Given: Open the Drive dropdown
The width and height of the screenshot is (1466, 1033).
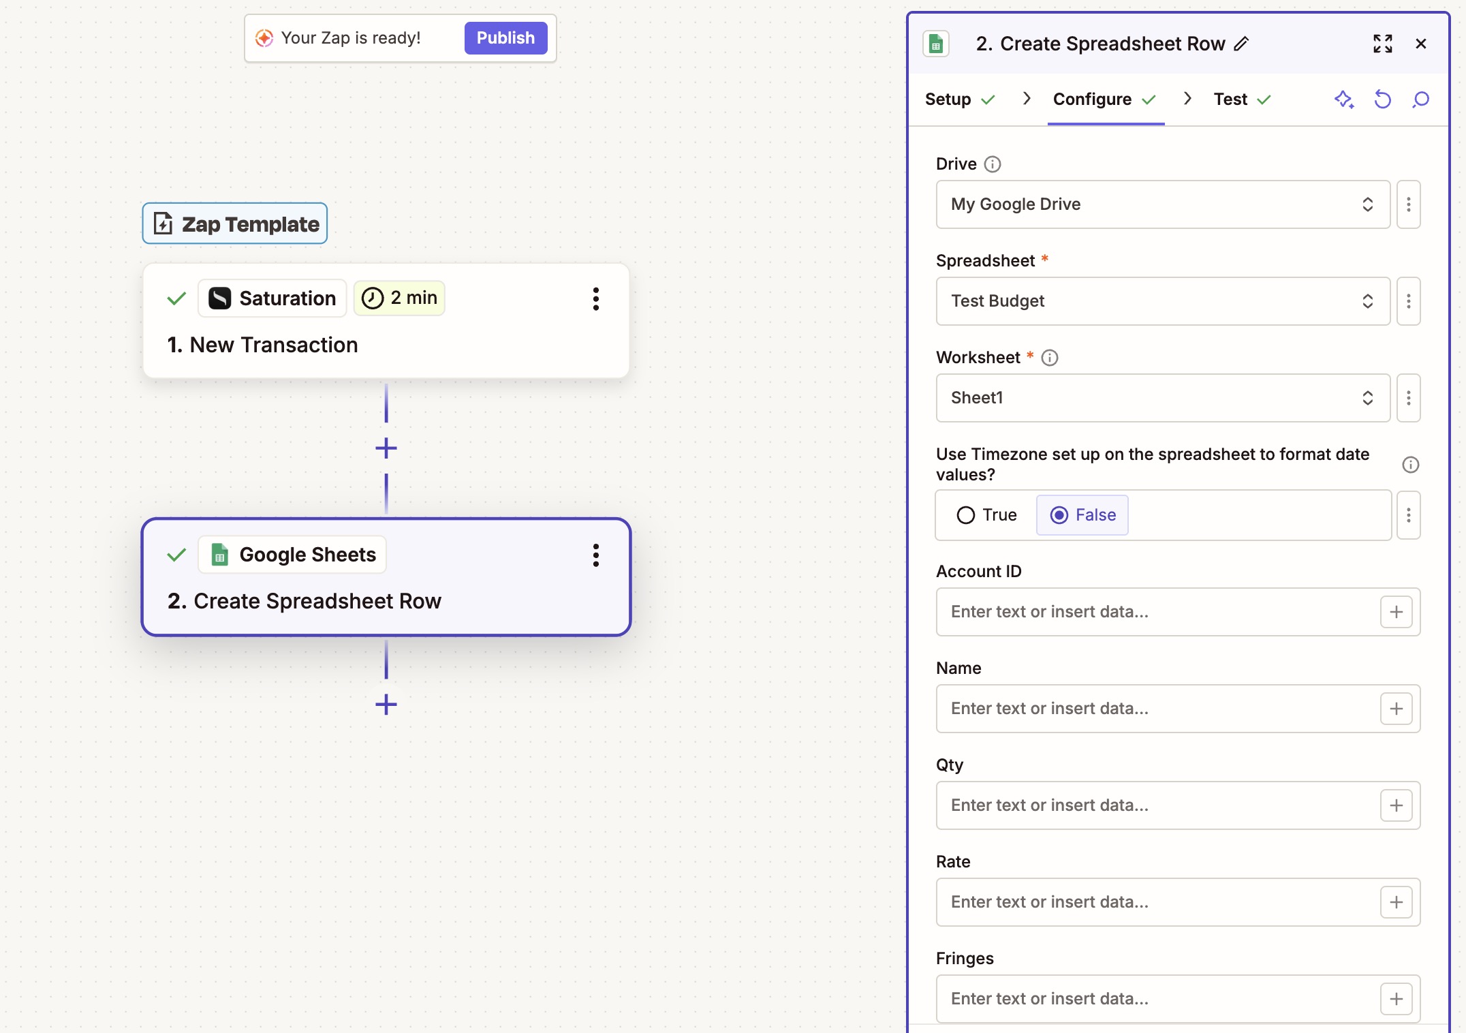Looking at the screenshot, I should pyautogui.click(x=1163, y=204).
